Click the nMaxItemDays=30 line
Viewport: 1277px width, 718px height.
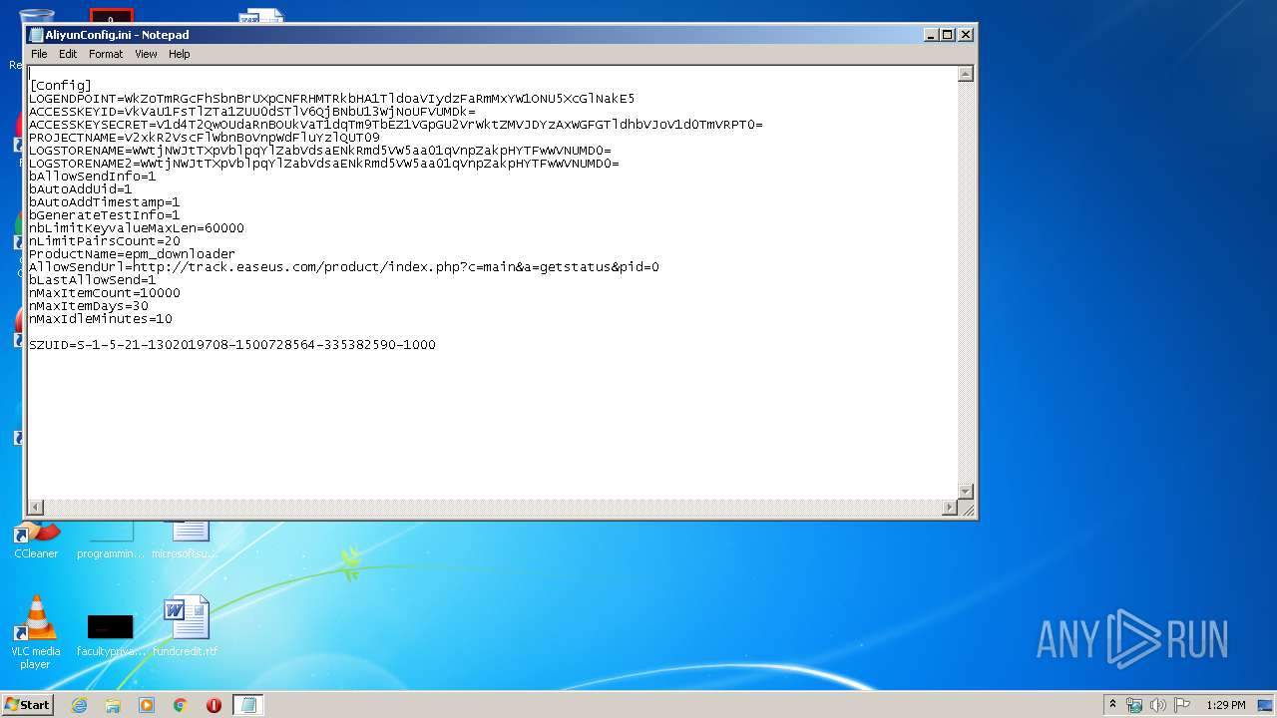tap(89, 306)
